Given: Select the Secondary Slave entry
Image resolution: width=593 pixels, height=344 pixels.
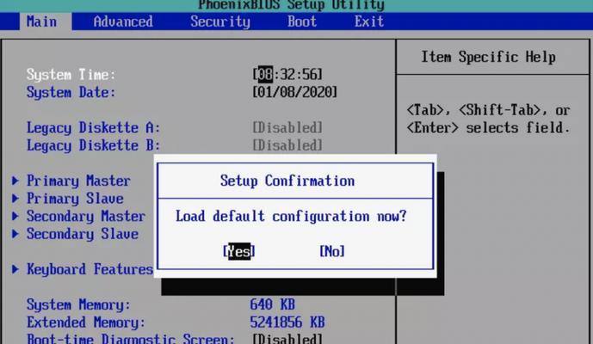Looking at the screenshot, I should [82, 234].
